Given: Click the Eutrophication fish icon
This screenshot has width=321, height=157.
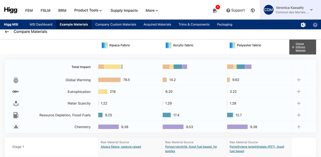Looking at the screenshot, I should (x=15, y=92).
